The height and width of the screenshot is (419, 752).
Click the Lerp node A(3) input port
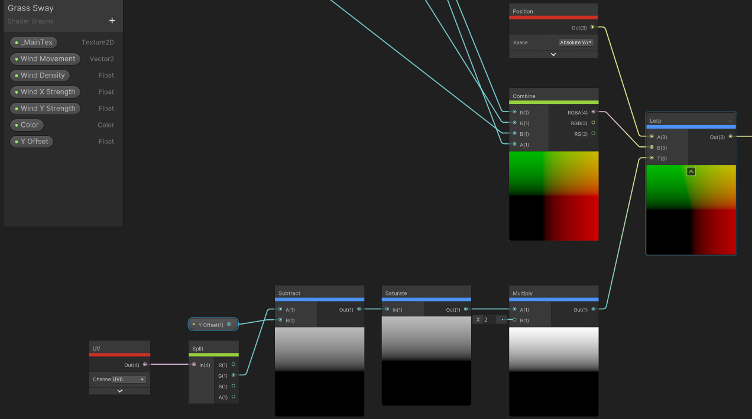click(x=651, y=137)
